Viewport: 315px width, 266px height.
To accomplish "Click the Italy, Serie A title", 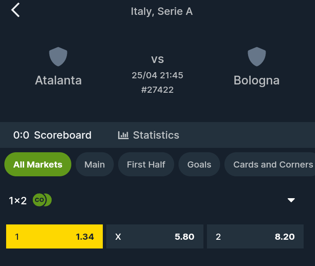I will (x=162, y=11).
